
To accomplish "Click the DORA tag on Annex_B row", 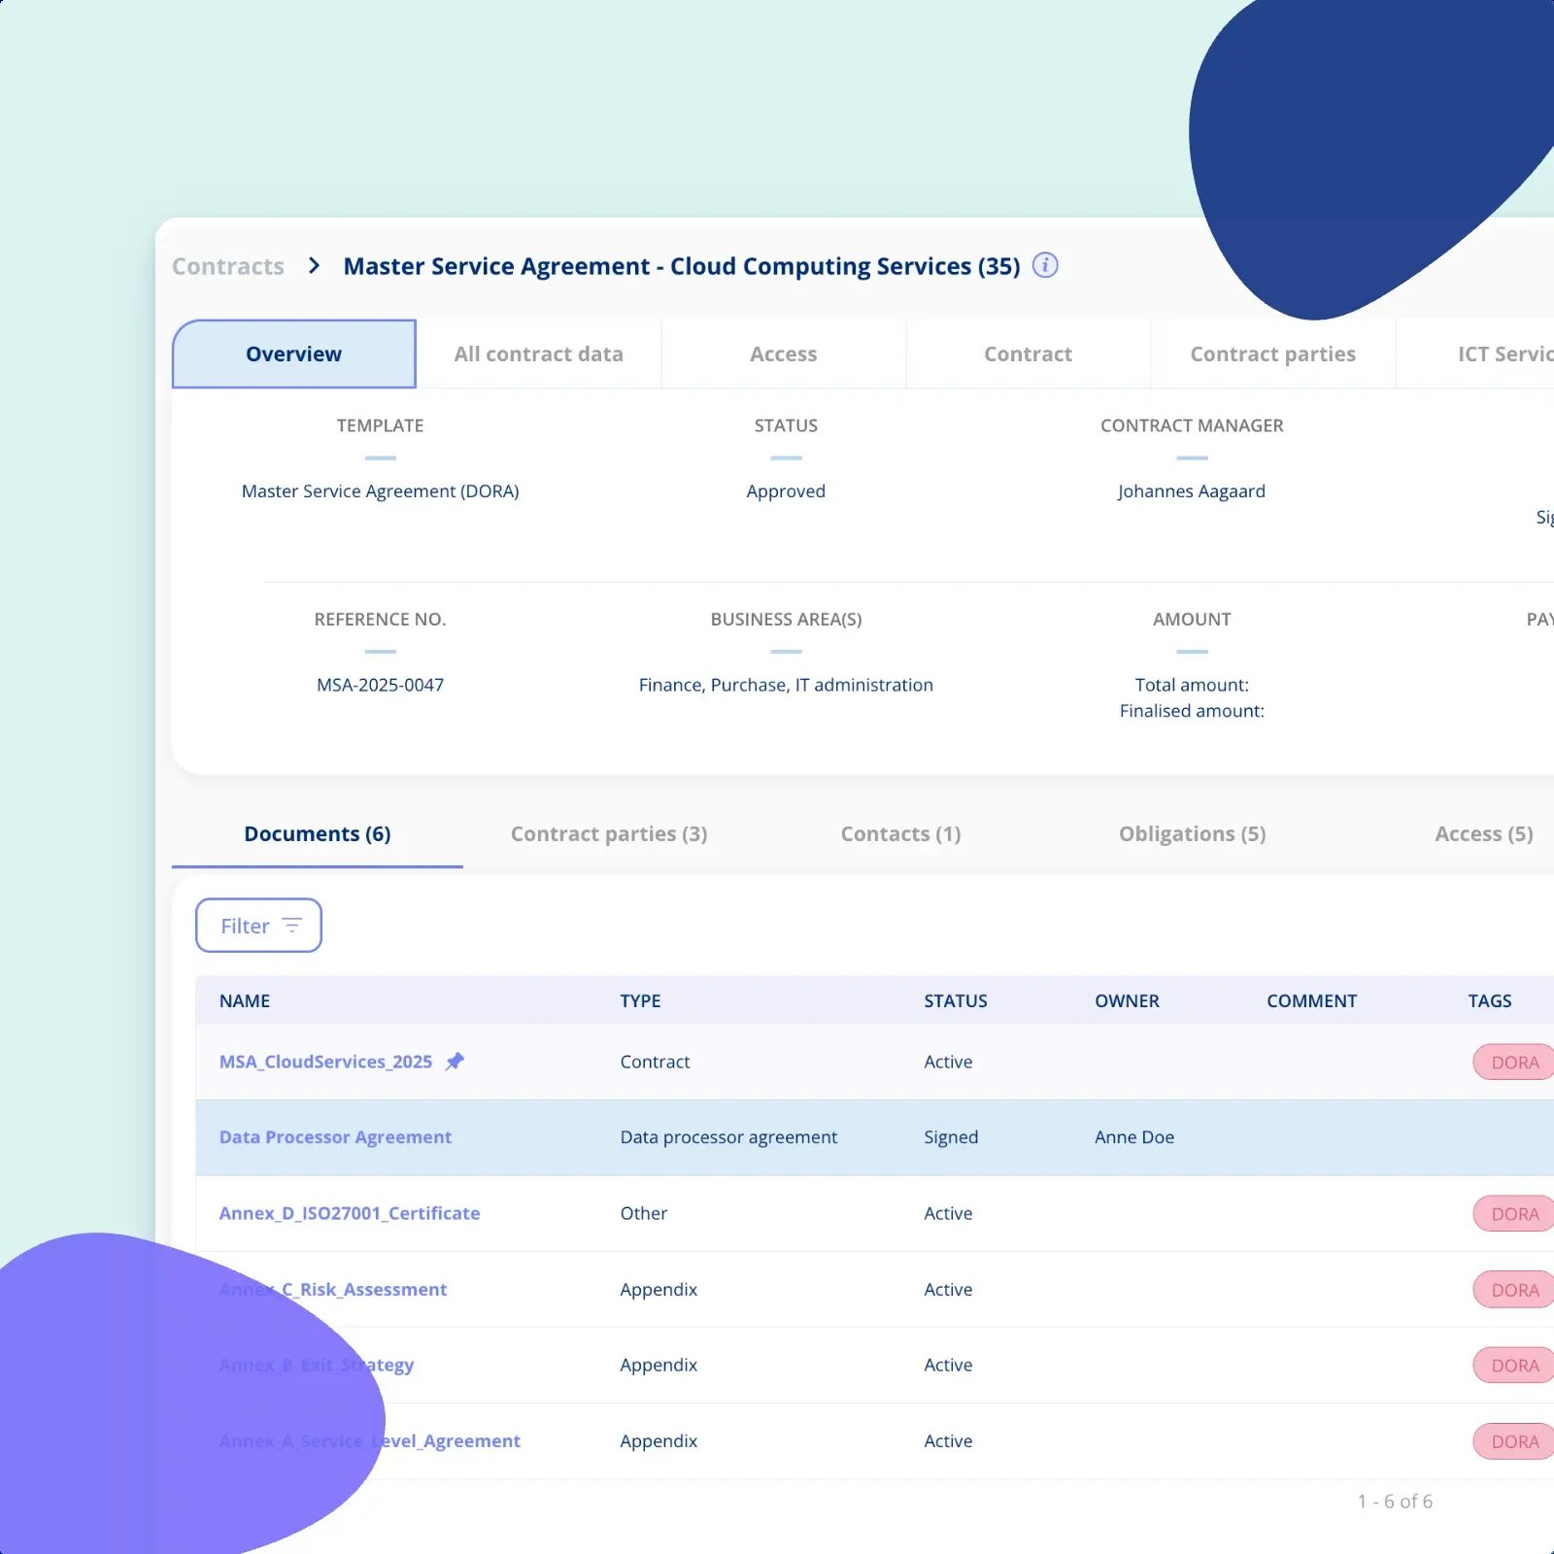I will coord(1514,1365).
